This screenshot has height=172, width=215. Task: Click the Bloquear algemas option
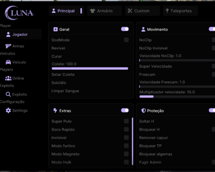pos(156,154)
